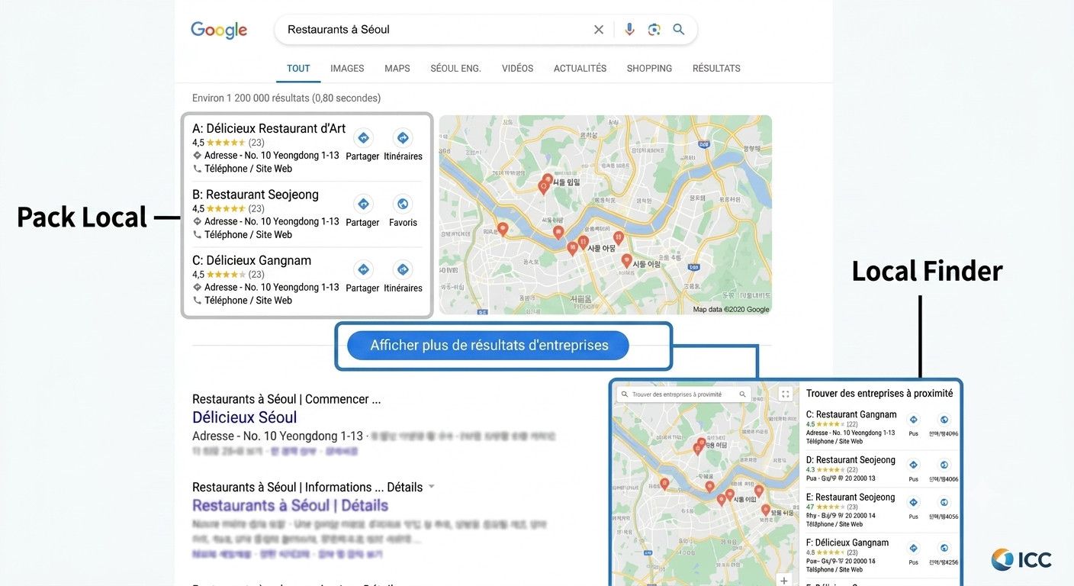
Task: Click the Pus directions icon for C: Restaurant Gangnam
Action: 914,420
